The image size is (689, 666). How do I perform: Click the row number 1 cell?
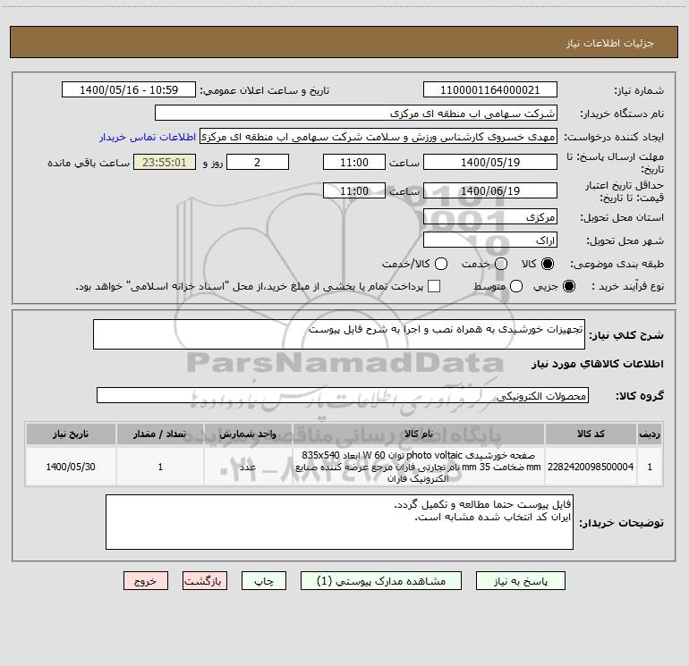650,467
